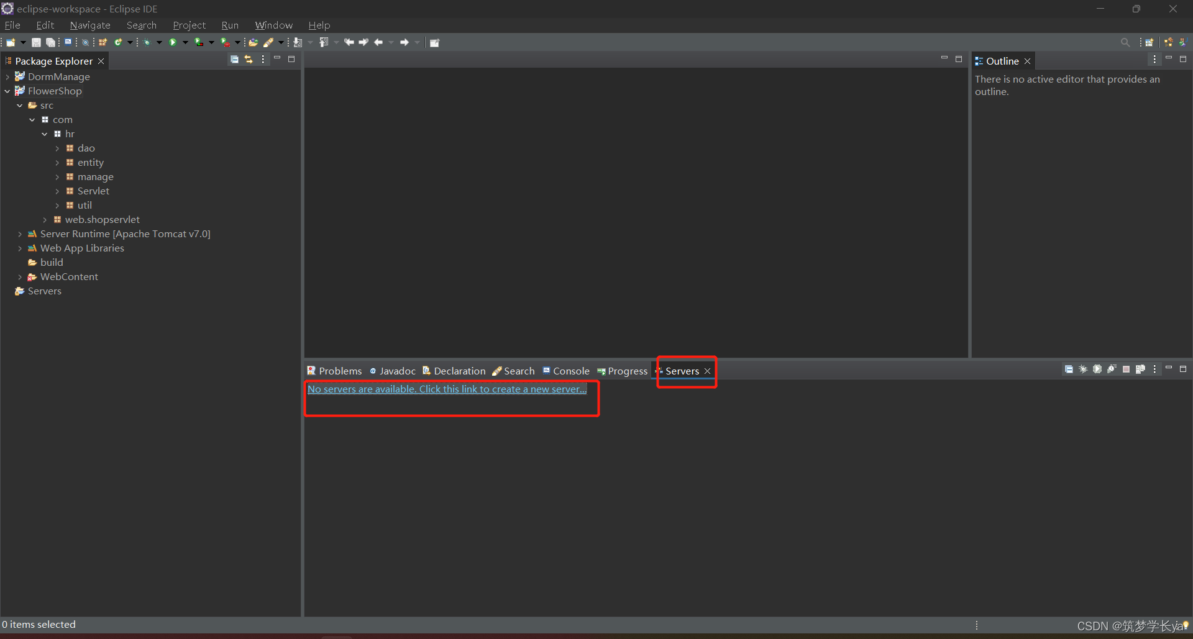Click the New file wizard toolbar icon
Screen dimensions: 1193x639
[x=11, y=42]
